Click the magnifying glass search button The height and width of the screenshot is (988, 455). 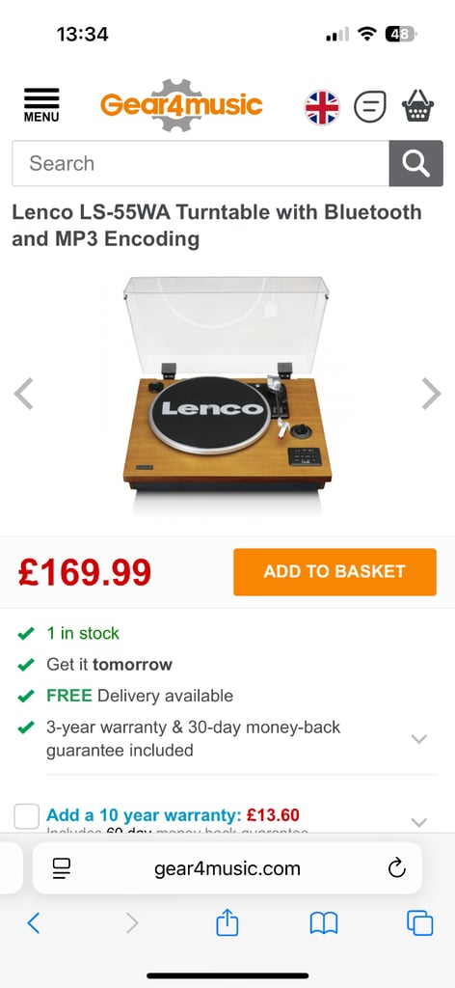(x=416, y=164)
